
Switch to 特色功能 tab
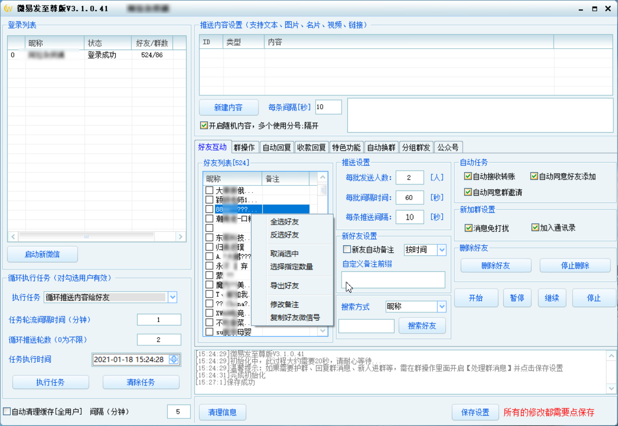pyautogui.click(x=346, y=147)
